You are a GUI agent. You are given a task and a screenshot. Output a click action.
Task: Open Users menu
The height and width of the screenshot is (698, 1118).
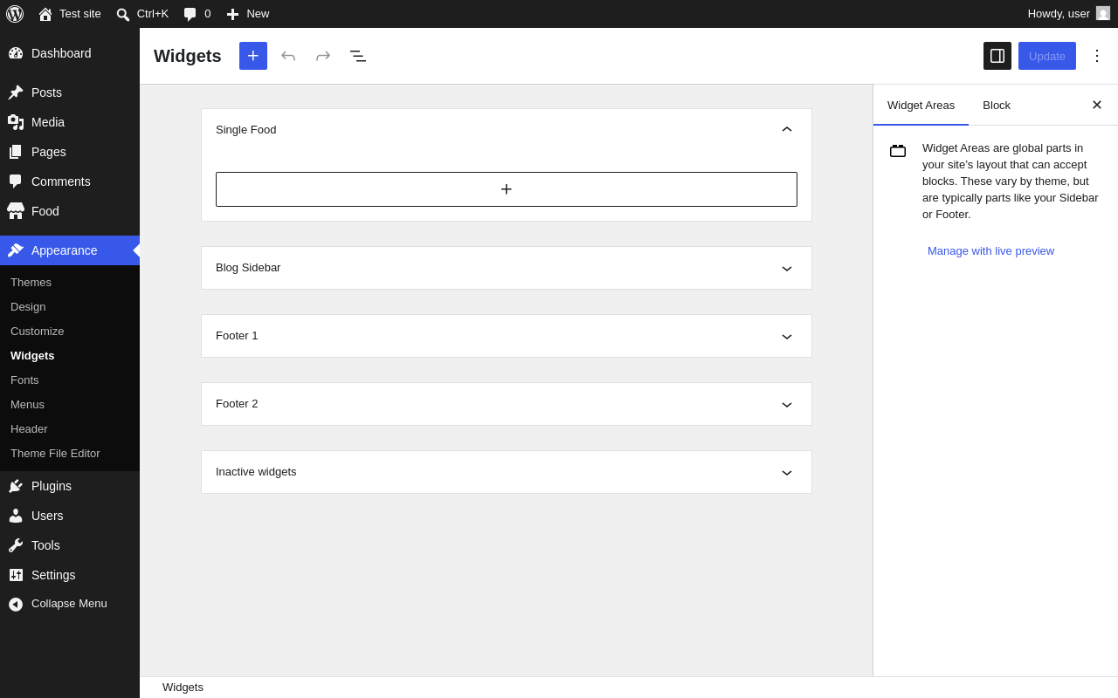70,516
